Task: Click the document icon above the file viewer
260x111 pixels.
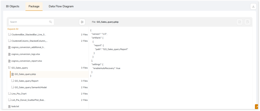Action: tap(239, 22)
